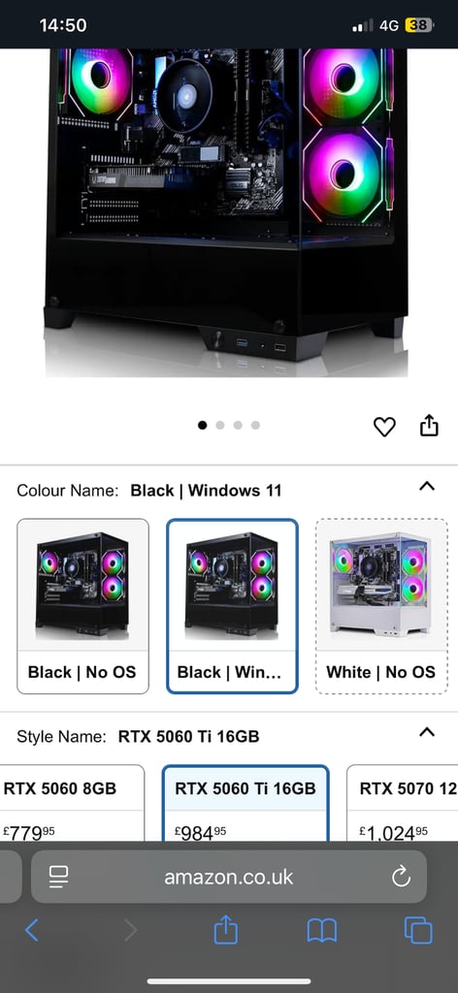The width and height of the screenshot is (458, 993).
Task: Open Safari share sheet in toolbar
Action: click(225, 930)
